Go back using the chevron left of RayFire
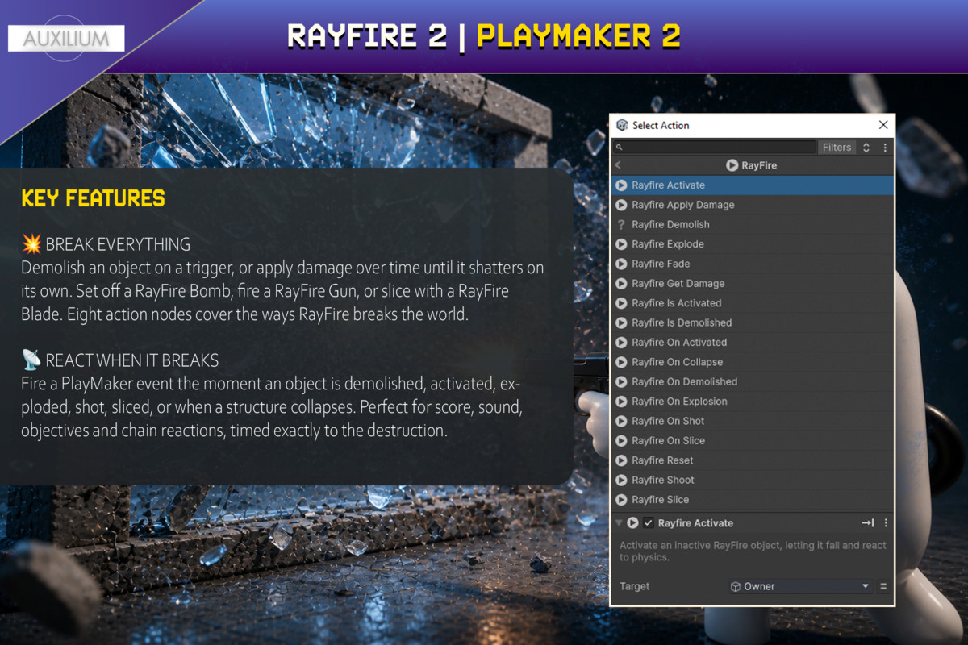Screen dimensions: 968x645 (x=618, y=165)
